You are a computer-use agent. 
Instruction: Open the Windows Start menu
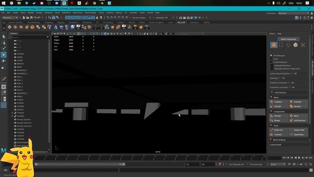(x=3, y=3)
